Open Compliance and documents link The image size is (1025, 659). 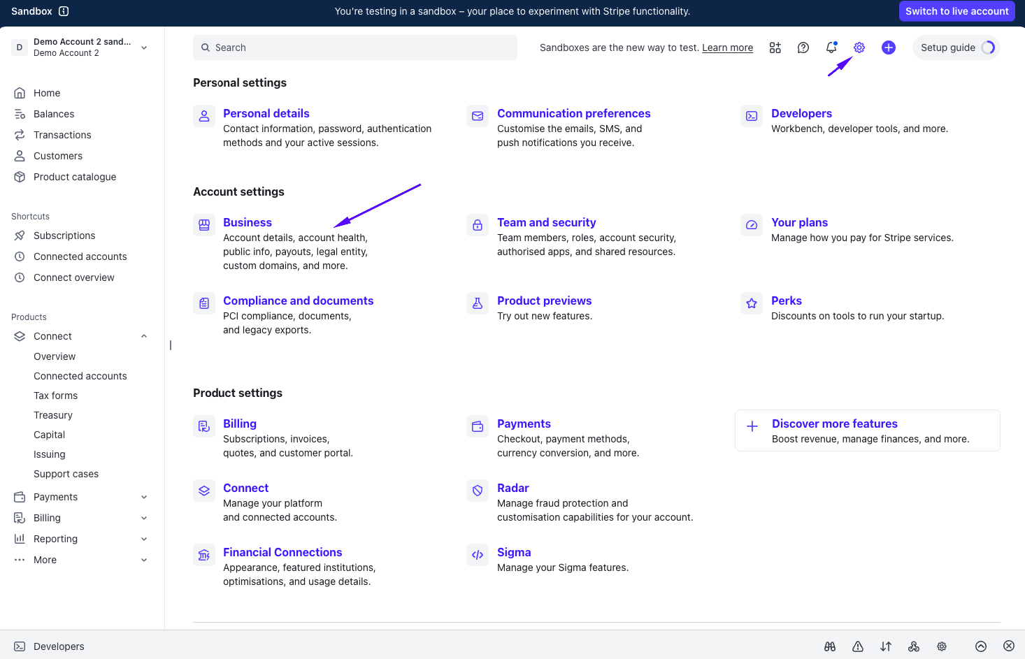click(x=299, y=300)
